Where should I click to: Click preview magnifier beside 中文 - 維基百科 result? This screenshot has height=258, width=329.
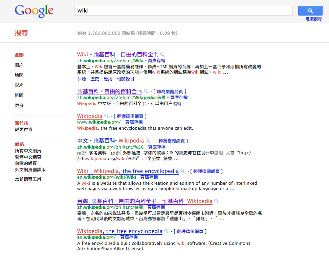tap(148, 141)
